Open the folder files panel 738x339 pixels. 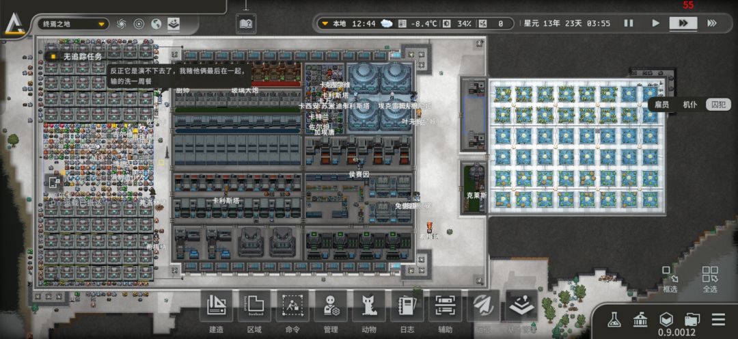click(692, 320)
